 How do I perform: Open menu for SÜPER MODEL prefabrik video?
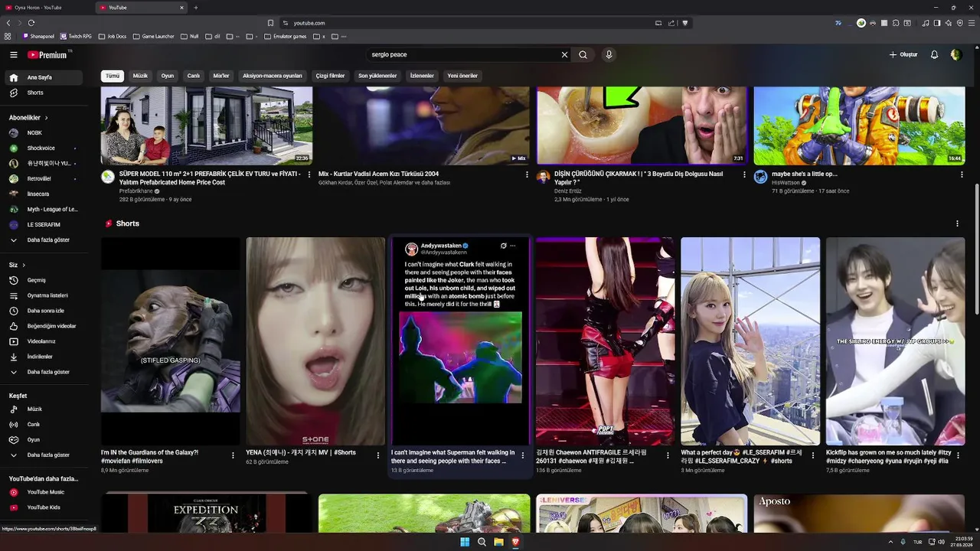coord(309,174)
